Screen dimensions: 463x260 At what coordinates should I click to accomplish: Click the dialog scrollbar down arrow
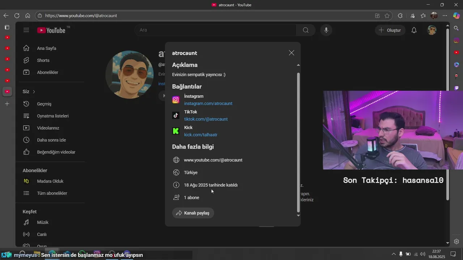coord(298,216)
